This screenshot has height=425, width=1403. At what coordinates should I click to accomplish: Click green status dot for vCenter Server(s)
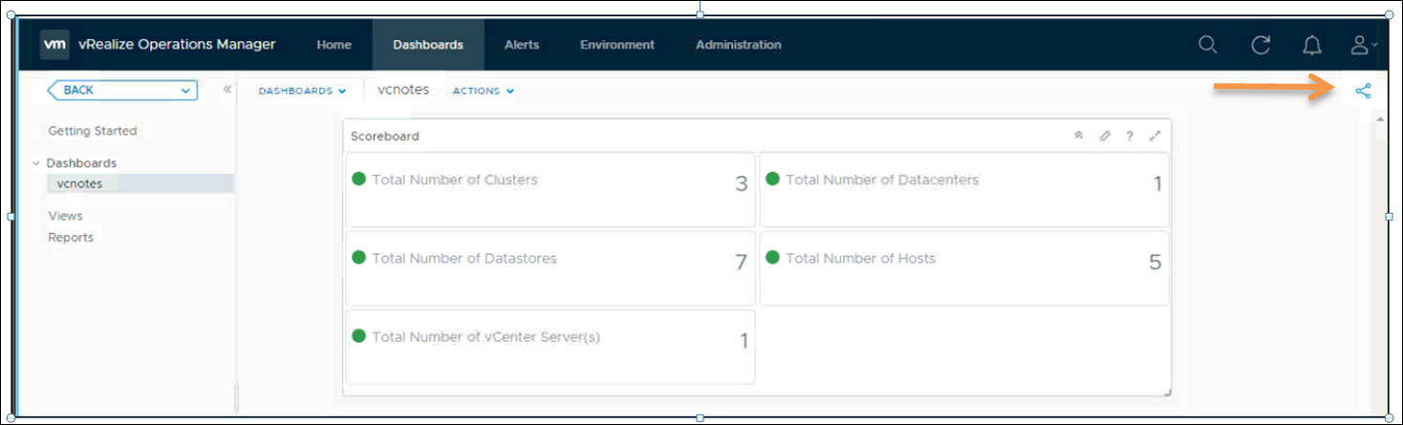[359, 335]
